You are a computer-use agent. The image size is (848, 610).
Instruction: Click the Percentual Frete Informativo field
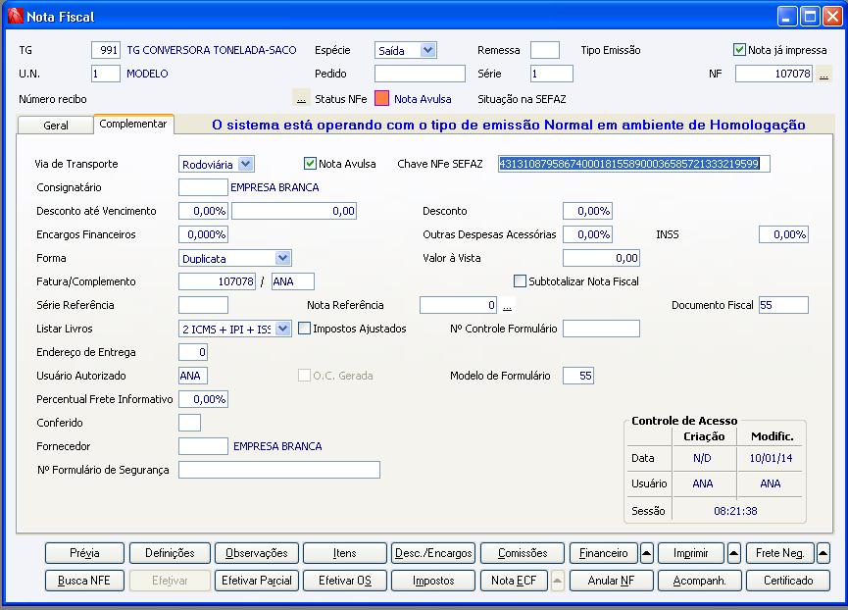[x=203, y=399]
